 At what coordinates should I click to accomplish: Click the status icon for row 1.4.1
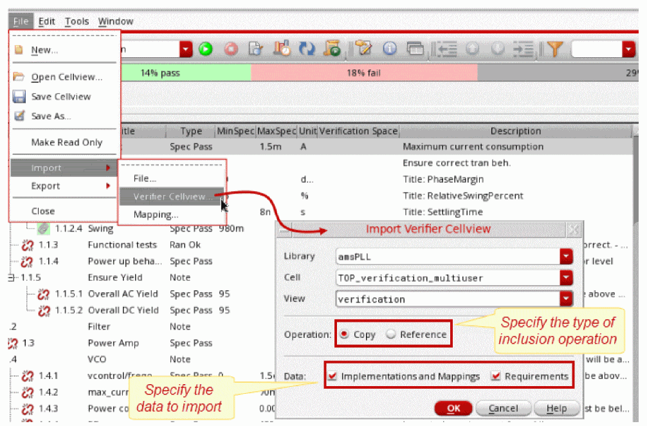(27, 376)
